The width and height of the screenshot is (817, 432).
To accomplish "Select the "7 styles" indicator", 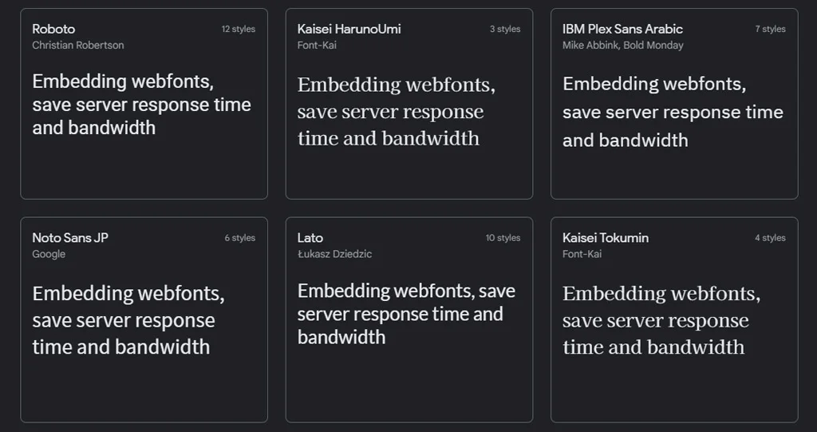I will coord(770,30).
